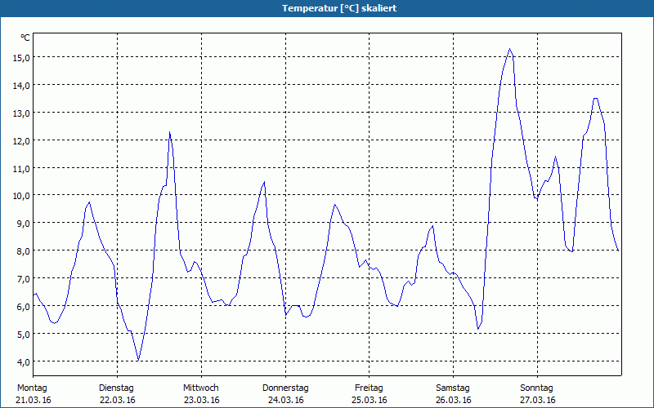Select the 12,0 y-axis label
The height and width of the screenshot is (408, 654).
pyautogui.click(x=20, y=140)
